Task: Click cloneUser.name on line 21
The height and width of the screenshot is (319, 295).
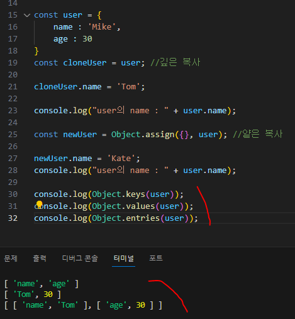Action: click(x=68, y=87)
